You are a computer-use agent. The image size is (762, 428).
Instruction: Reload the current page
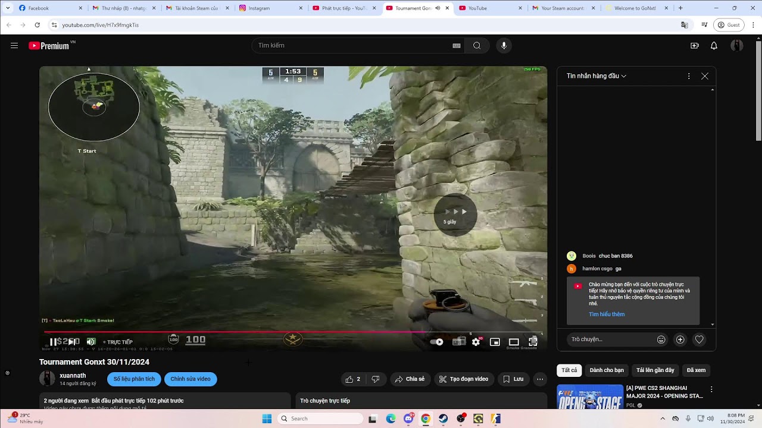click(37, 25)
